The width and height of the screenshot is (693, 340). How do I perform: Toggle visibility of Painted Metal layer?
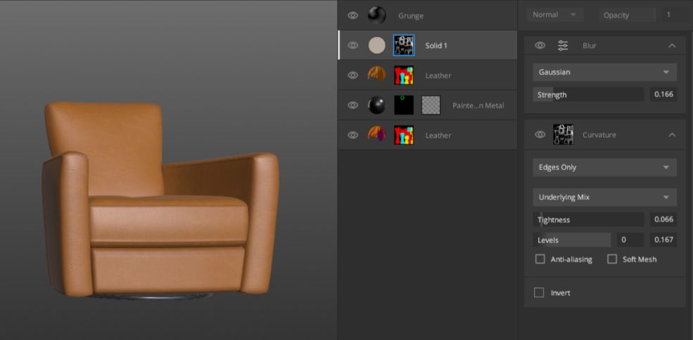(352, 105)
